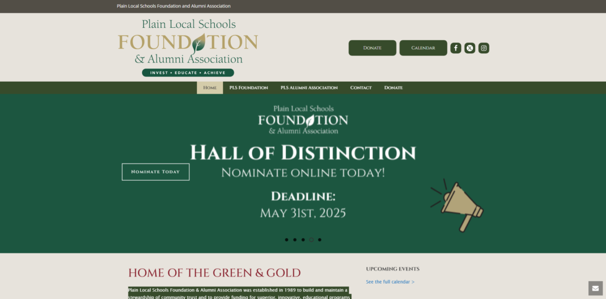606x299 pixels.
Task: Open the Contact menu item
Action: pos(361,88)
